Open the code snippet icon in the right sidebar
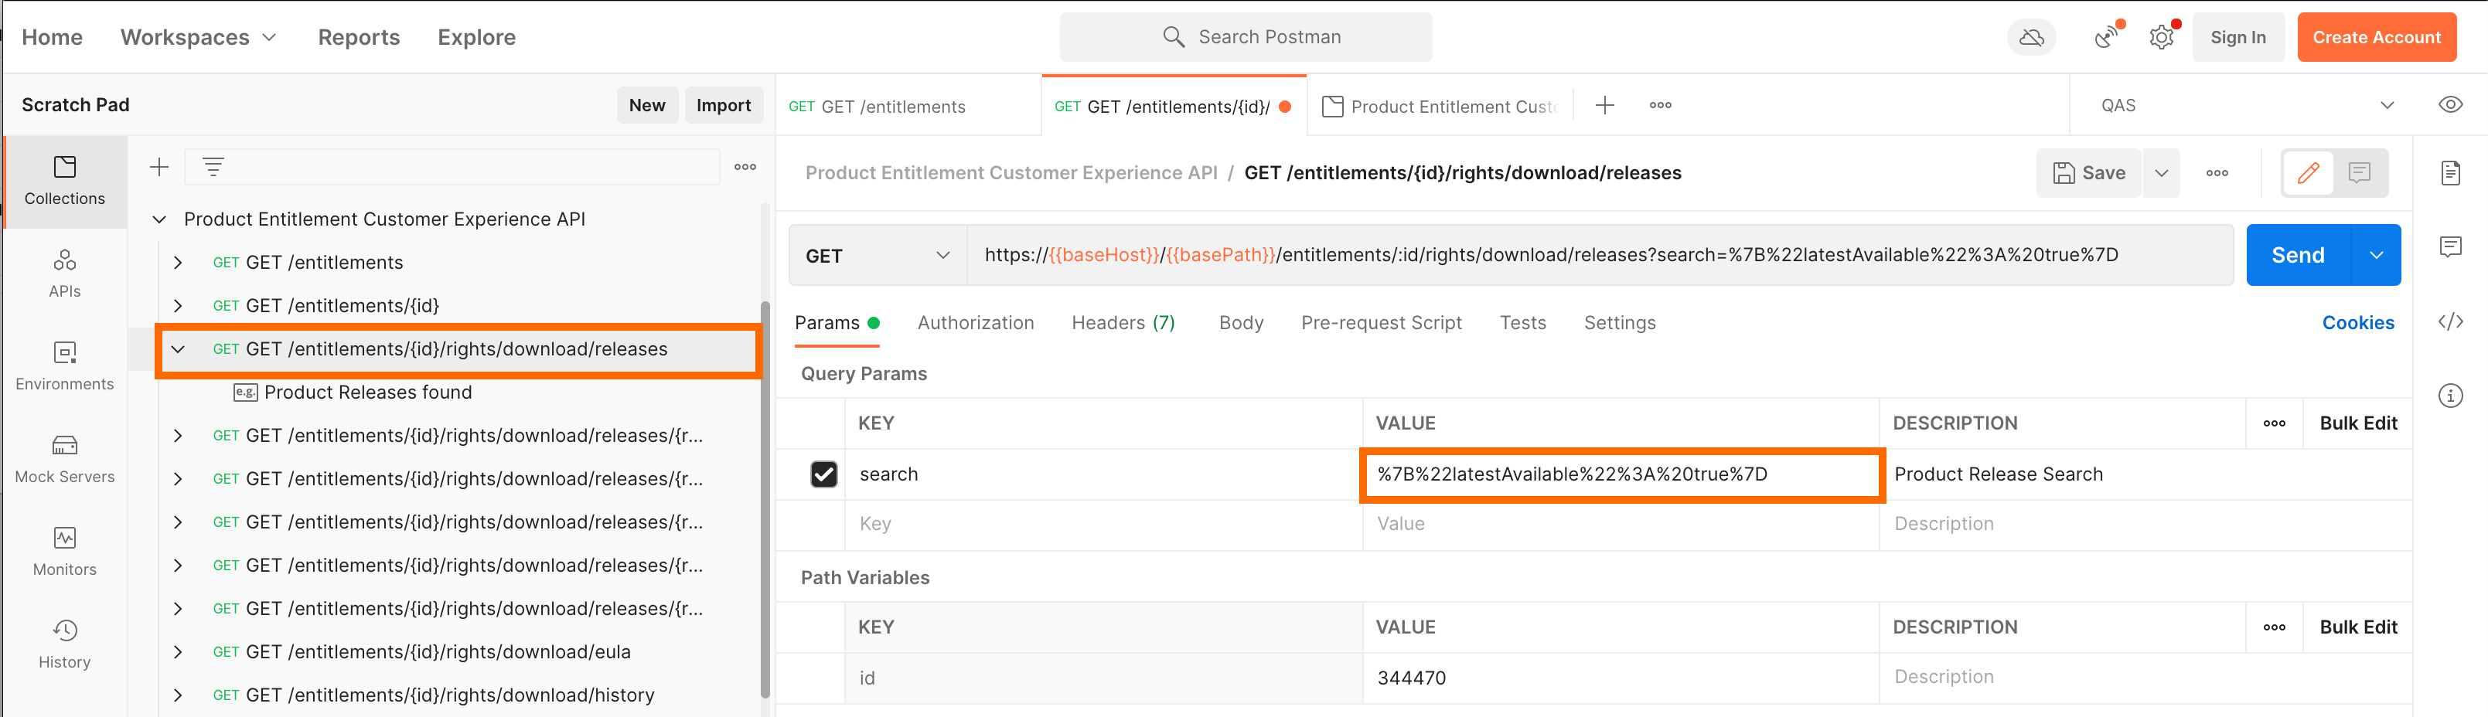This screenshot has width=2488, height=717. point(2450,321)
